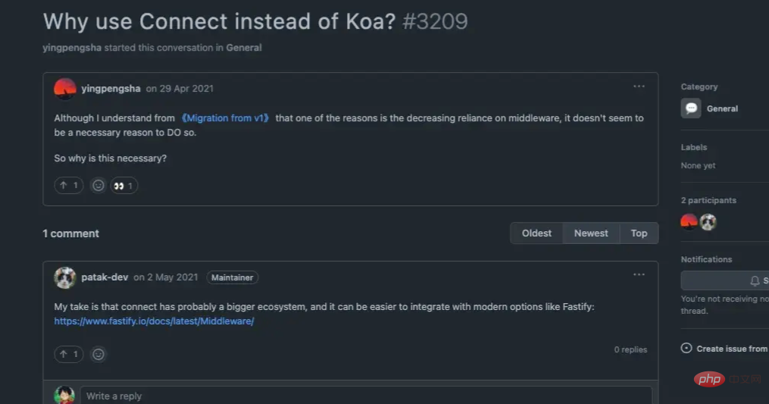The image size is (769, 404).
Task: Upvote the patak-dev comment
Action: click(x=69, y=354)
